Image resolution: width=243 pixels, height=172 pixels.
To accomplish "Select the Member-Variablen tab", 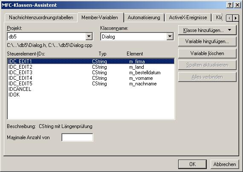I will click(100, 17).
